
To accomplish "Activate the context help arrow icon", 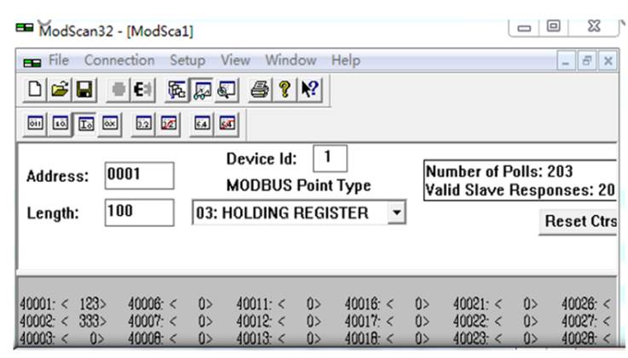I will (309, 89).
